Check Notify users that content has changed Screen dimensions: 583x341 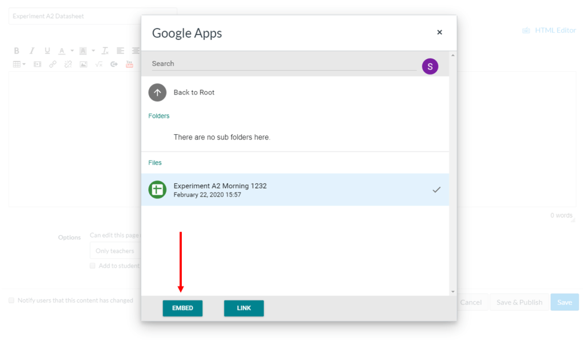[12, 301]
